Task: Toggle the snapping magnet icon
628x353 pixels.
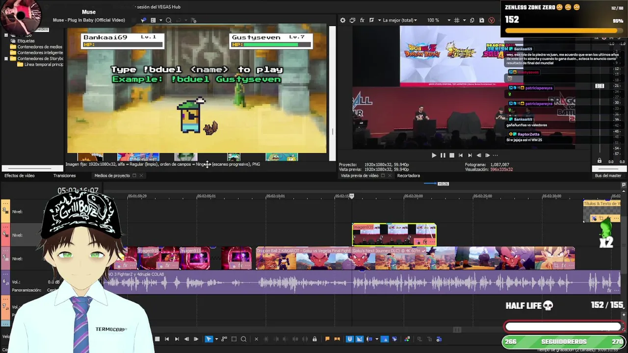Action: 349,339
